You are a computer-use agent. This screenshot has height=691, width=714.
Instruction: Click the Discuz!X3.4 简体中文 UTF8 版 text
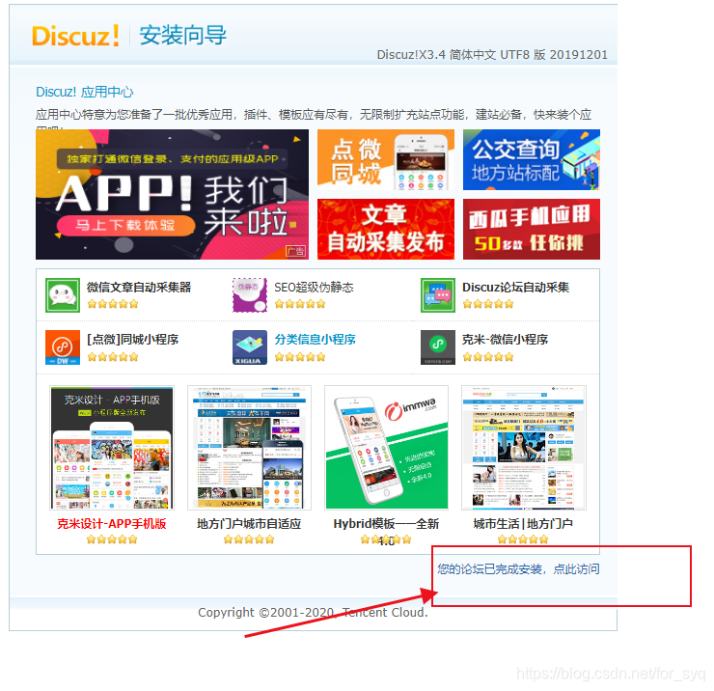[x=492, y=55]
